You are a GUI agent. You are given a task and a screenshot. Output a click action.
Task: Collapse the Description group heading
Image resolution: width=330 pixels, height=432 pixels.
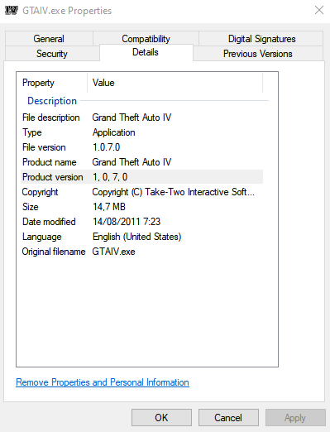tap(52, 101)
